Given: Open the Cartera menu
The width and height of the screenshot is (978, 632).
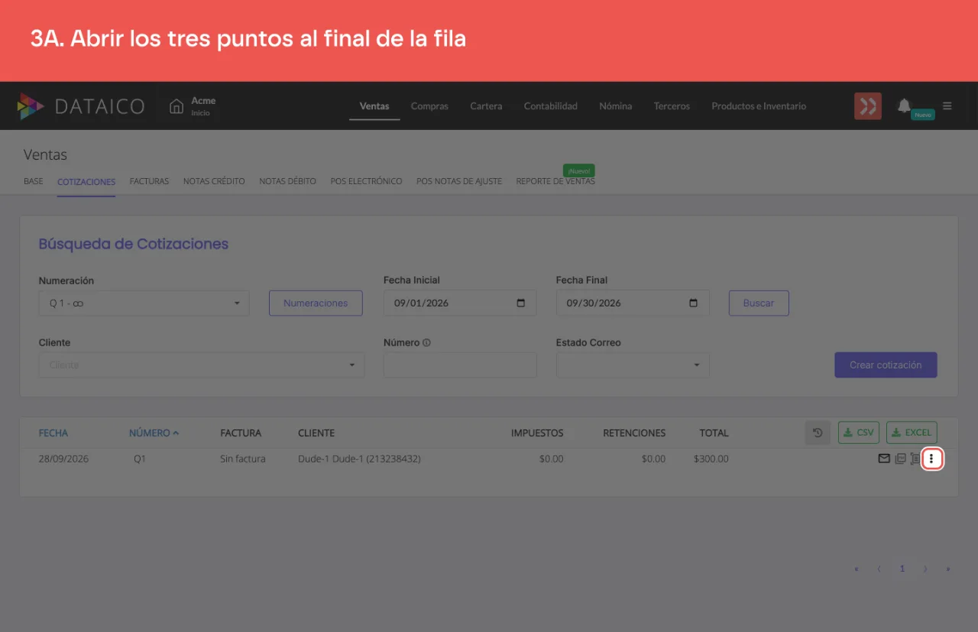Looking at the screenshot, I should (x=486, y=106).
